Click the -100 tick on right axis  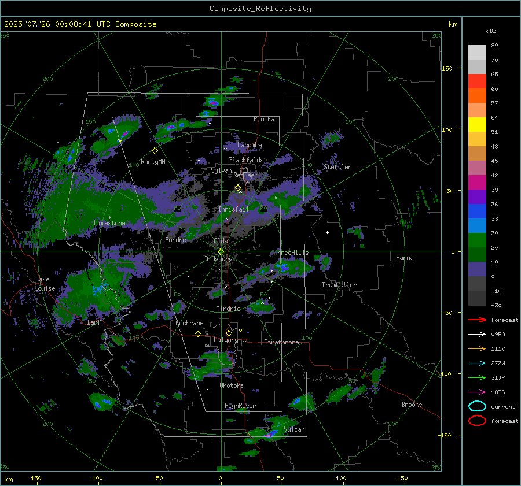[445, 374]
